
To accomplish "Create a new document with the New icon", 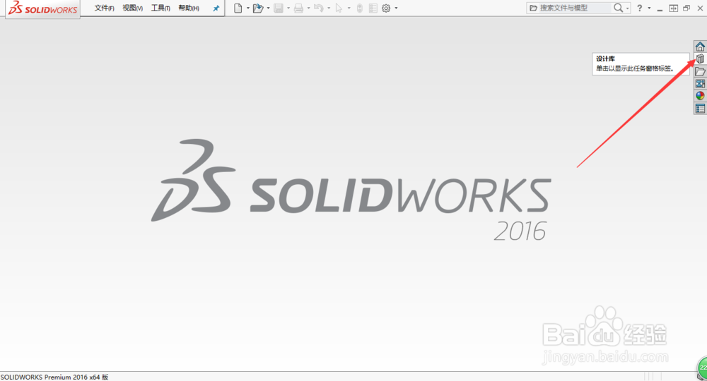I will pyautogui.click(x=238, y=8).
